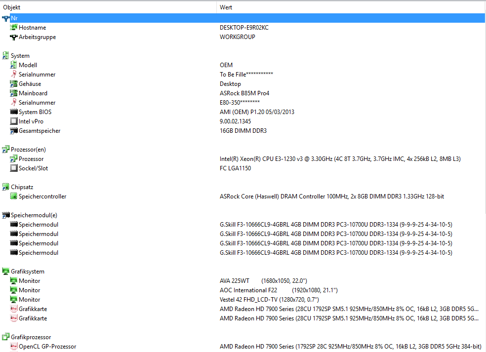Click the Gehäuse row icon

(x=14, y=83)
